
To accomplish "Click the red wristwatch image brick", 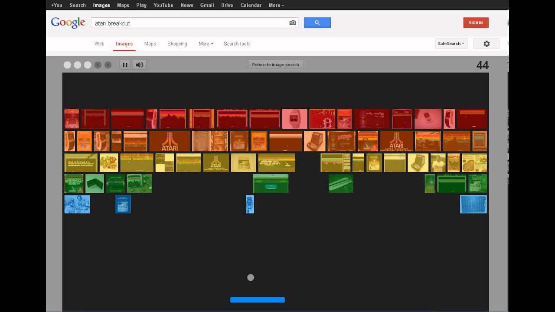I will click(295, 119).
